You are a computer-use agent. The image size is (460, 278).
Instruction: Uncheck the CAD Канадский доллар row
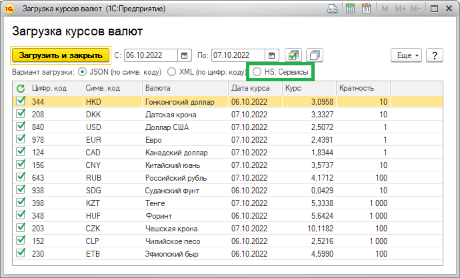coord(21,151)
